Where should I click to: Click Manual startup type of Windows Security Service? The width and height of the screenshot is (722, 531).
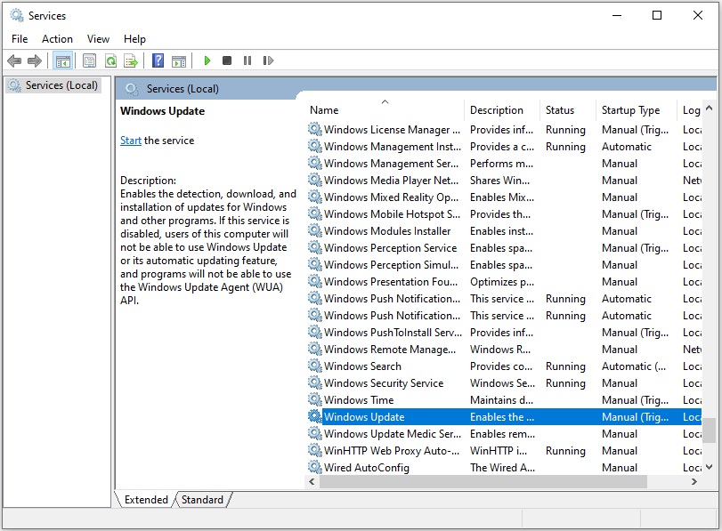pos(620,383)
